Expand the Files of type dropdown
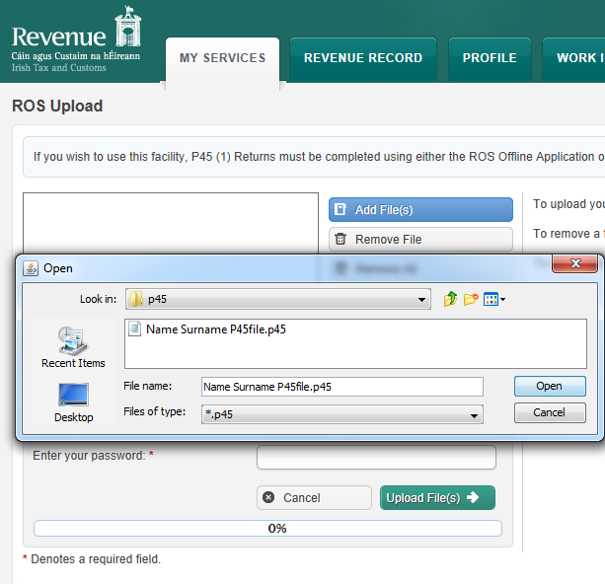The height and width of the screenshot is (584, 605). [342, 414]
